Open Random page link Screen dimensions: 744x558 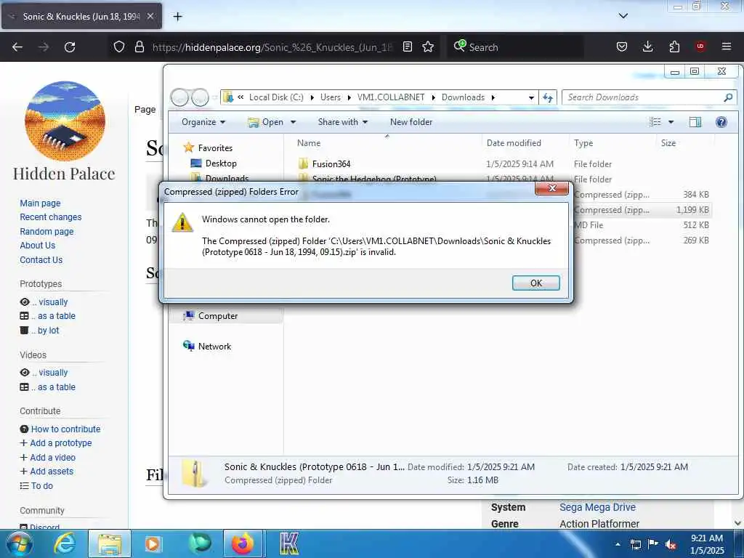coord(46,232)
